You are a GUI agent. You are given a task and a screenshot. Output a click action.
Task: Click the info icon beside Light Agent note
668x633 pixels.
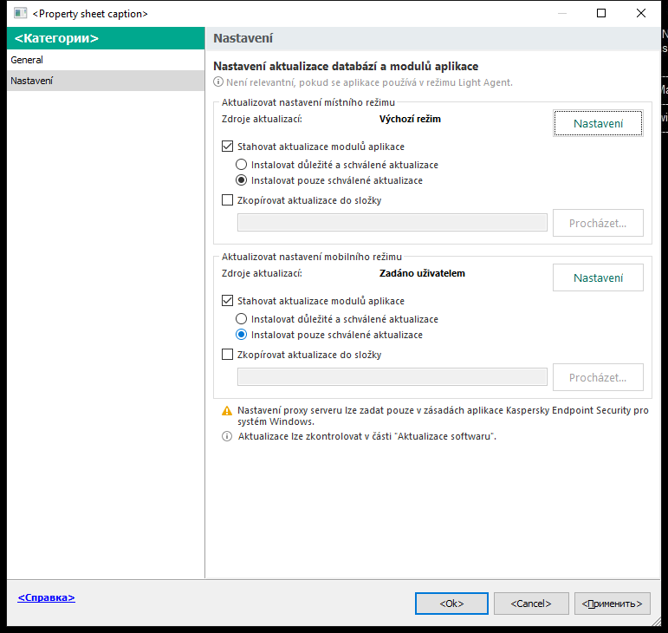(218, 82)
